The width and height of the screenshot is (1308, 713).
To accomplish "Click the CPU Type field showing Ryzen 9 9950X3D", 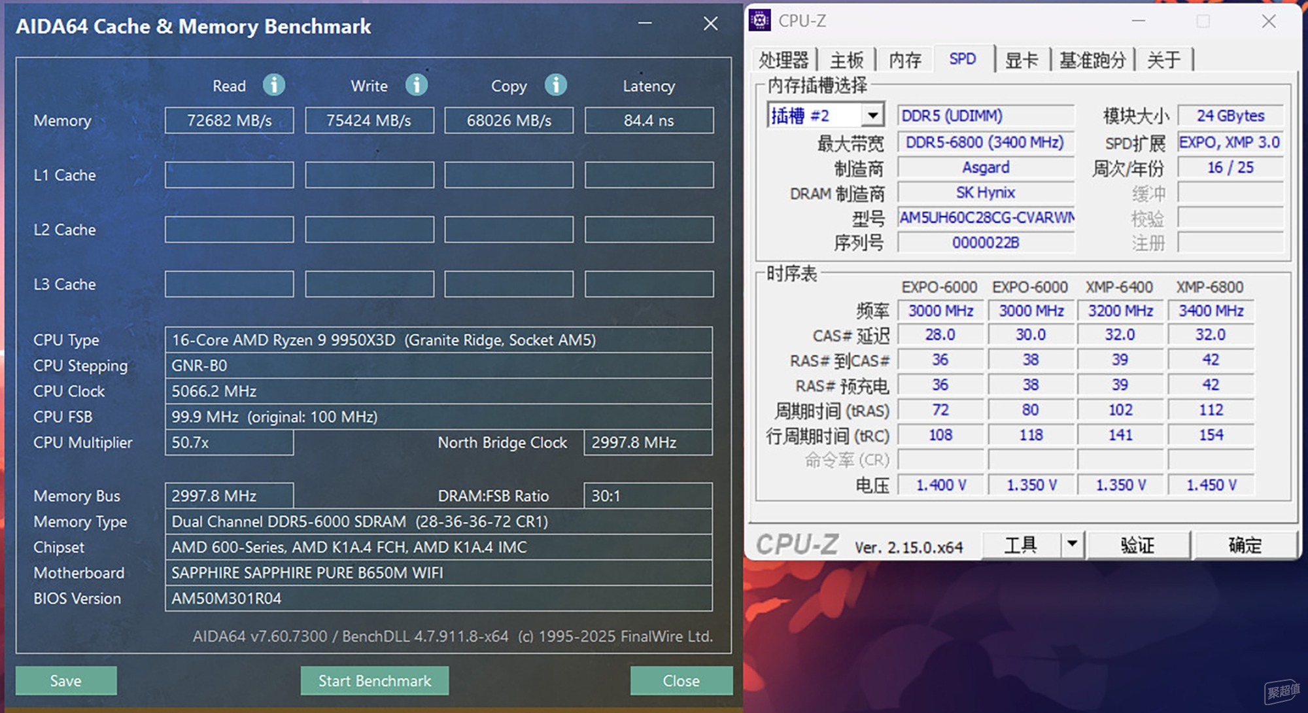I will point(439,340).
